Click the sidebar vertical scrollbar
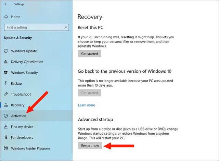 72,101
